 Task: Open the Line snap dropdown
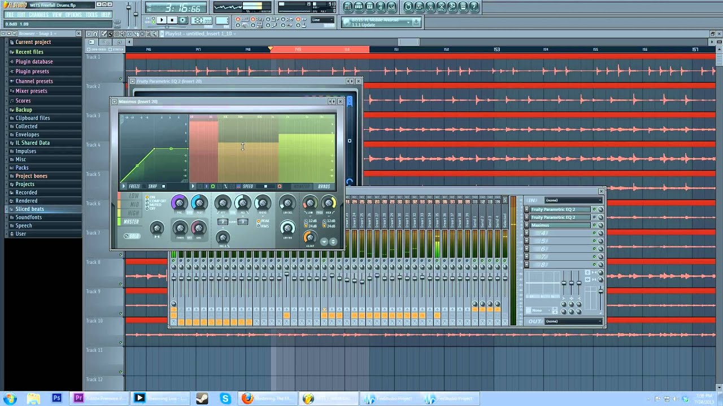(323, 20)
